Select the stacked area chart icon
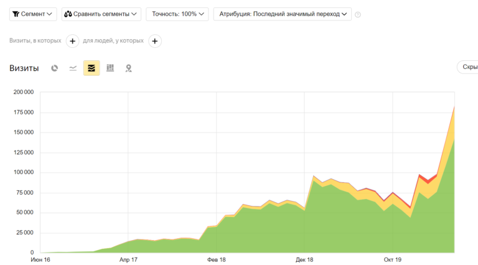The width and height of the screenshot is (478, 265). click(91, 68)
